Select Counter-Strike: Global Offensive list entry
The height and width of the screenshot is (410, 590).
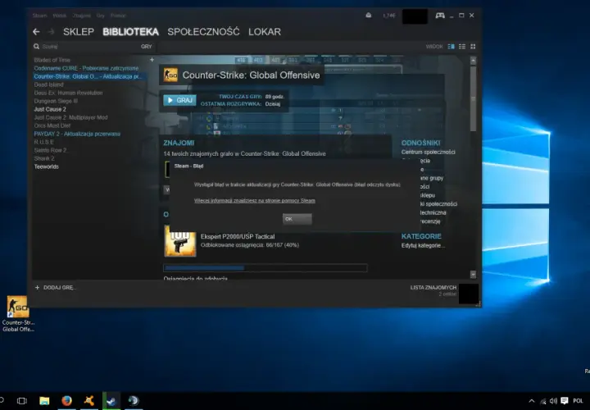[88, 76]
